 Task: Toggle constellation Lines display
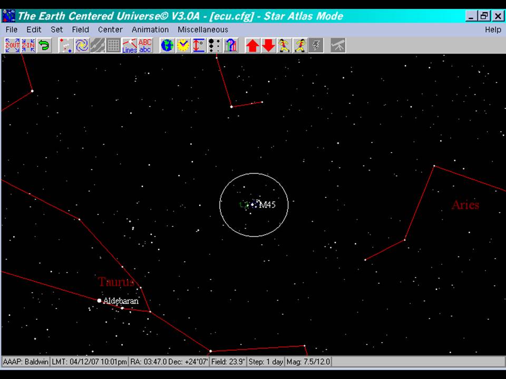tap(129, 45)
